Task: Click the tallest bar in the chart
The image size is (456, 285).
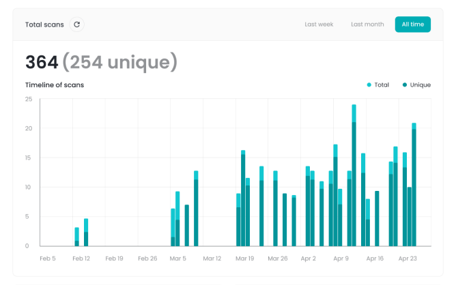Action: click(x=354, y=177)
